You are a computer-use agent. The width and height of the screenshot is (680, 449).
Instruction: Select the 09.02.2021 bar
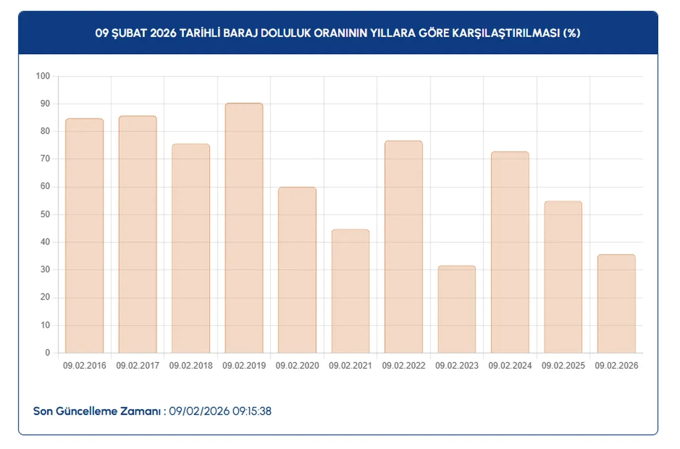coord(350,291)
